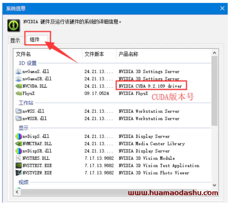Screen dimensions: 228x205
Task: Click the NVSTRES.DLL file icon
Action: (18, 158)
